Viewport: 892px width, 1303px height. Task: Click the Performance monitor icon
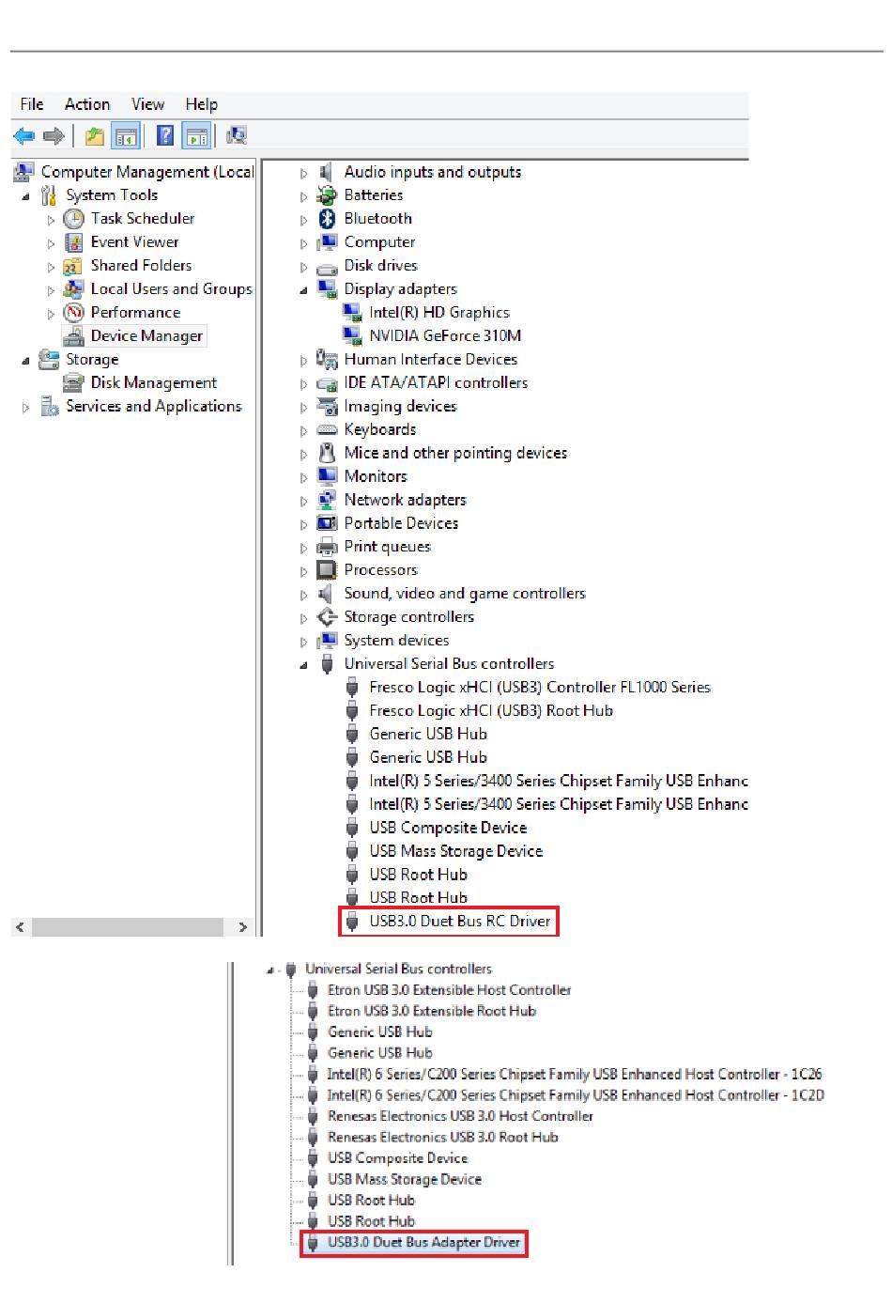[73, 313]
